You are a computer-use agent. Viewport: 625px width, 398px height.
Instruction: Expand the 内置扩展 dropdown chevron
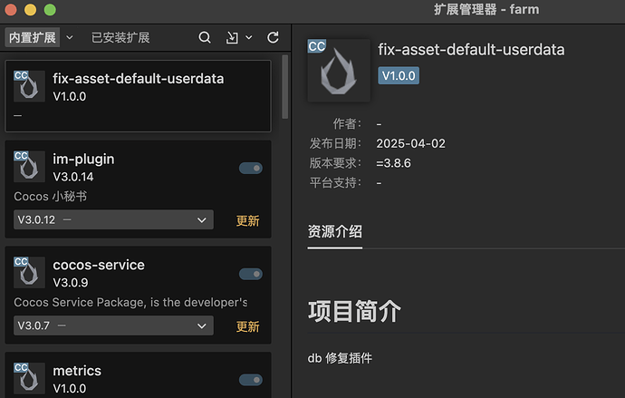click(67, 38)
